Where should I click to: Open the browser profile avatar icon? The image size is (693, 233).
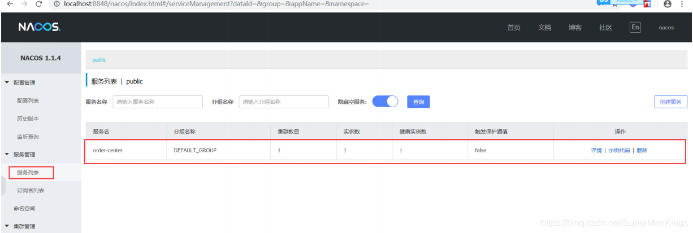667,4
